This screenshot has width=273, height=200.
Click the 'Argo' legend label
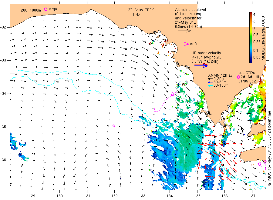coord(53,9)
